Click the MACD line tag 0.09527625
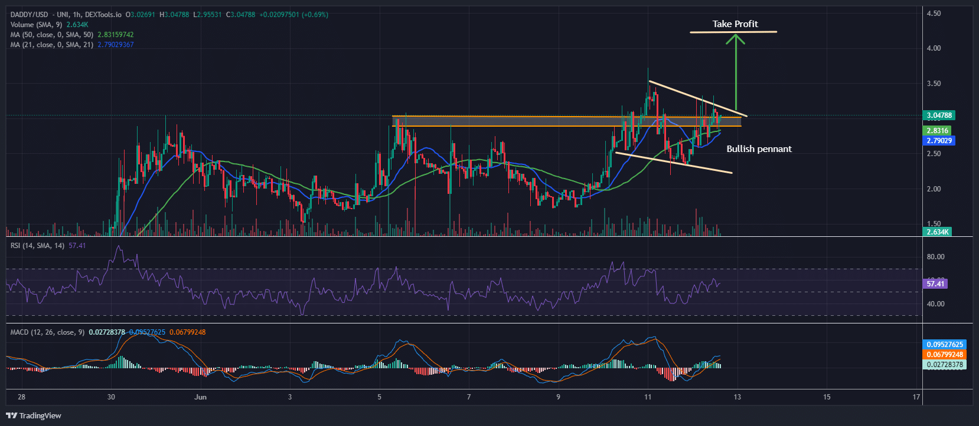This screenshot has width=979, height=426. click(944, 345)
